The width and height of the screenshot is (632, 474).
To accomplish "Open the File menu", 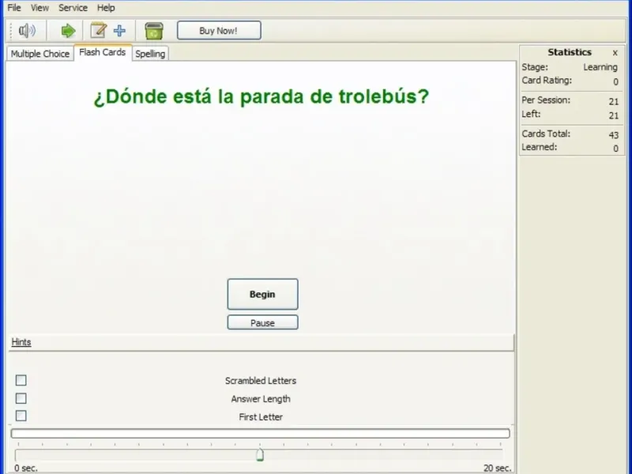I will coord(14,8).
